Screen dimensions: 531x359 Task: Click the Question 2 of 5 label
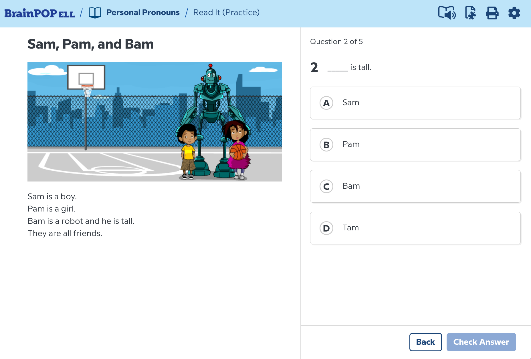(x=336, y=42)
